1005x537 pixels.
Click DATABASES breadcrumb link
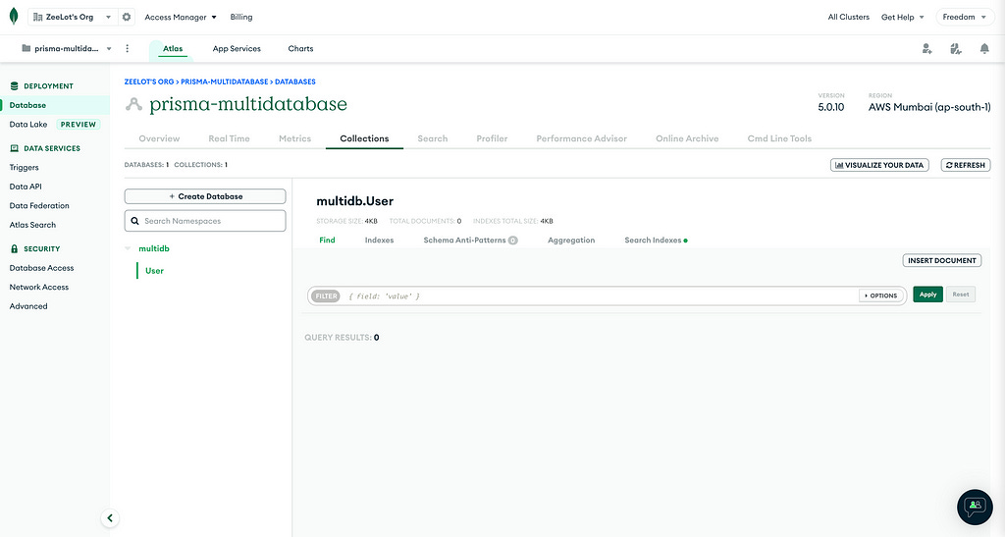tap(294, 82)
